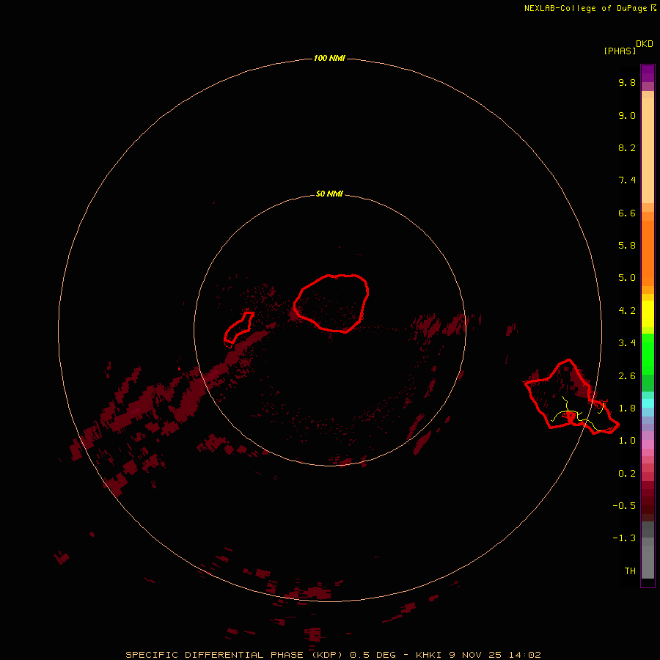Click the 100 NMI range ring label

329,58
